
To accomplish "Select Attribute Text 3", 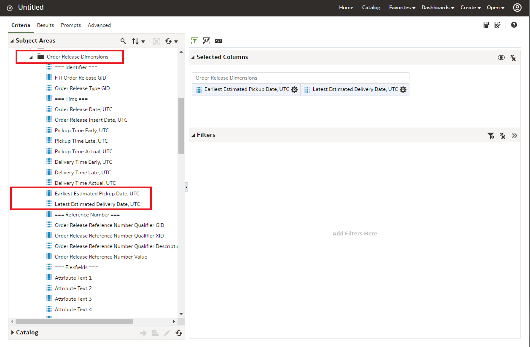I will (73, 299).
